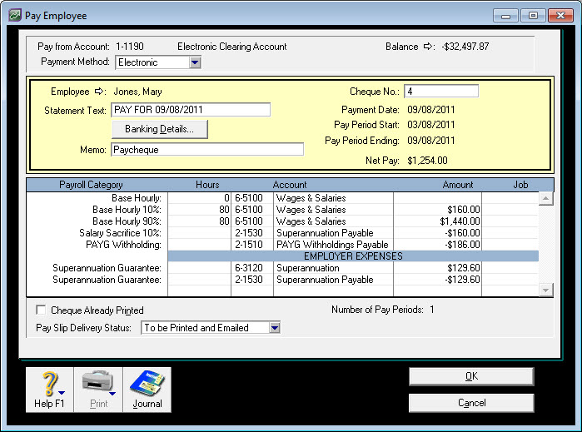
Task: Click the PAYG Withholding amount cell
Action: (437, 246)
